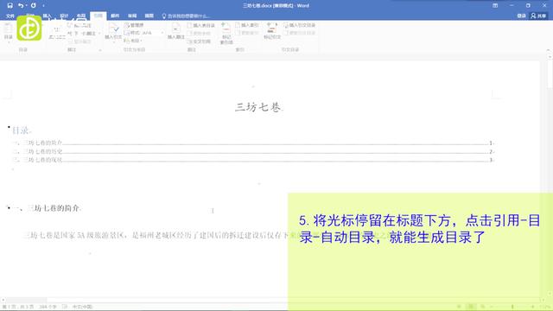Click 显示备注 button
553x311 pixels.
pos(79,41)
